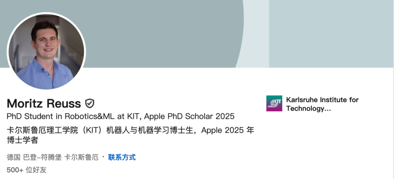Viewport: 394px width, 179px height.
Task: Click 德国 in the location line
Action: [13, 157]
